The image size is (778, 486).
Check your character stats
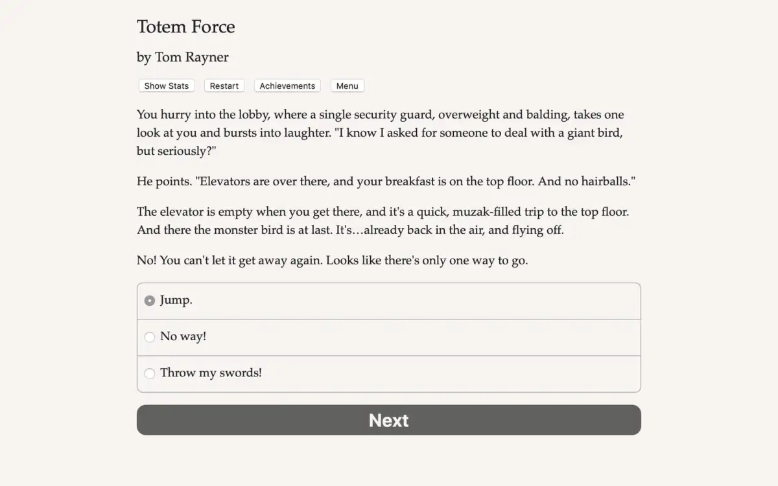pos(166,86)
